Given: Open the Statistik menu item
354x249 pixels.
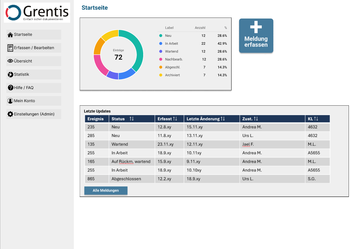Looking at the screenshot, I should pyautogui.click(x=34, y=74).
